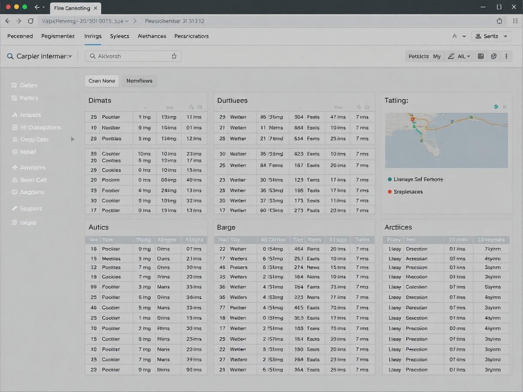
Task: Expand the Carpier intermar dropdown
Action: (x=70, y=57)
